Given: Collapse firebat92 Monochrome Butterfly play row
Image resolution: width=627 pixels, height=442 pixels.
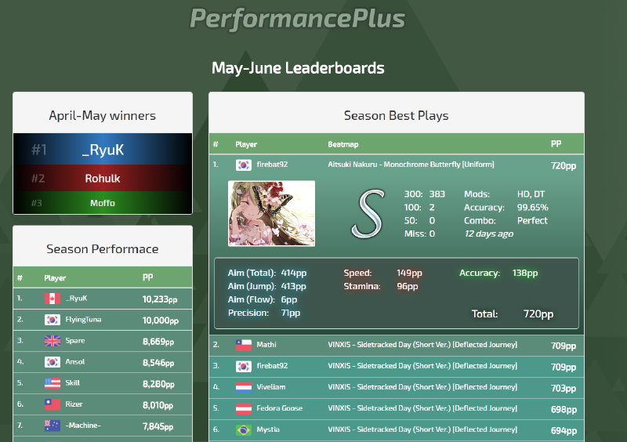Looking at the screenshot, I should pos(397,165).
